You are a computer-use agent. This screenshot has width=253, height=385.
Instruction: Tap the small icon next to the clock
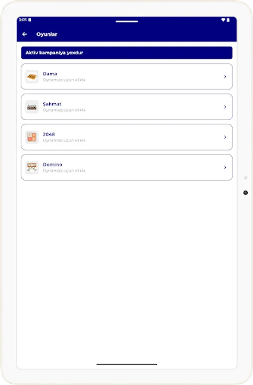(30, 19)
